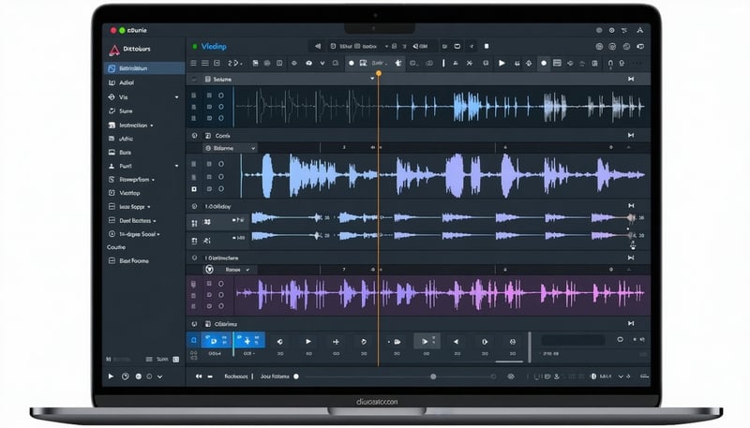The height and width of the screenshot is (428, 750).
Task: Click the hamburger menu icon at toolbar start
Action: pos(193,63)
